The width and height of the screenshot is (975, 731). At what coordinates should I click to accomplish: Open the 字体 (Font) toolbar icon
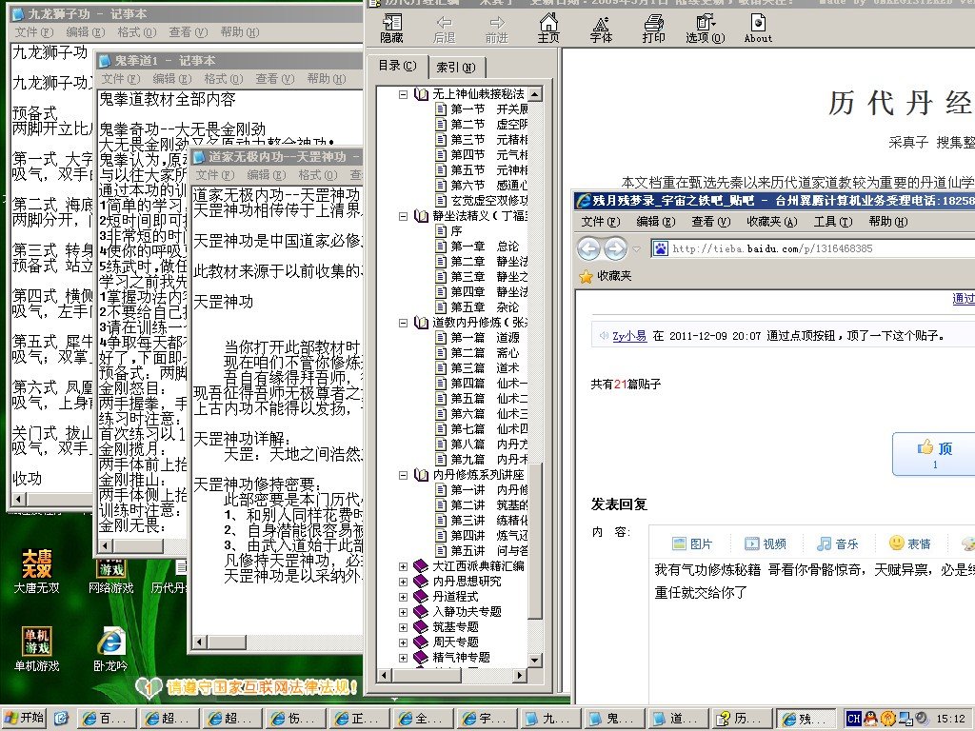(601, 30)
